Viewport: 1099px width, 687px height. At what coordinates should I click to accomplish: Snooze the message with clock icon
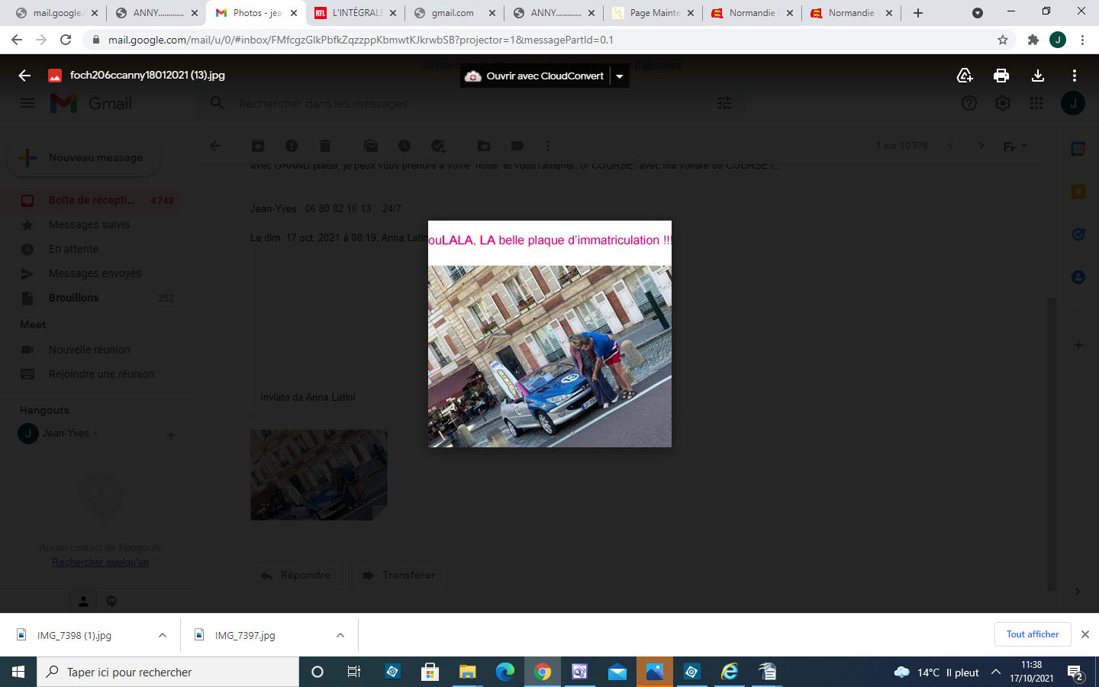[404, 146]
